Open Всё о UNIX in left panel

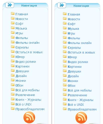pyautogui.click(x=23, y=104)
